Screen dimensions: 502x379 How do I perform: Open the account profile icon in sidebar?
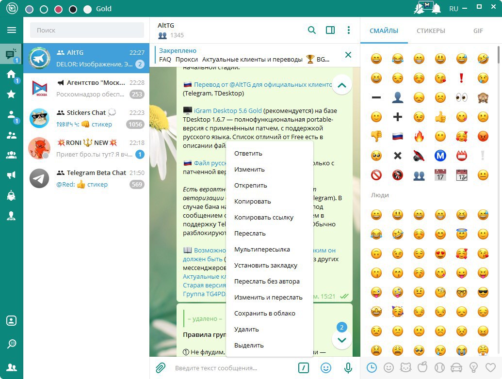12,321
